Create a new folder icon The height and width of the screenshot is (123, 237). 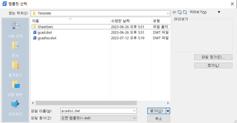tap(185, 12)
